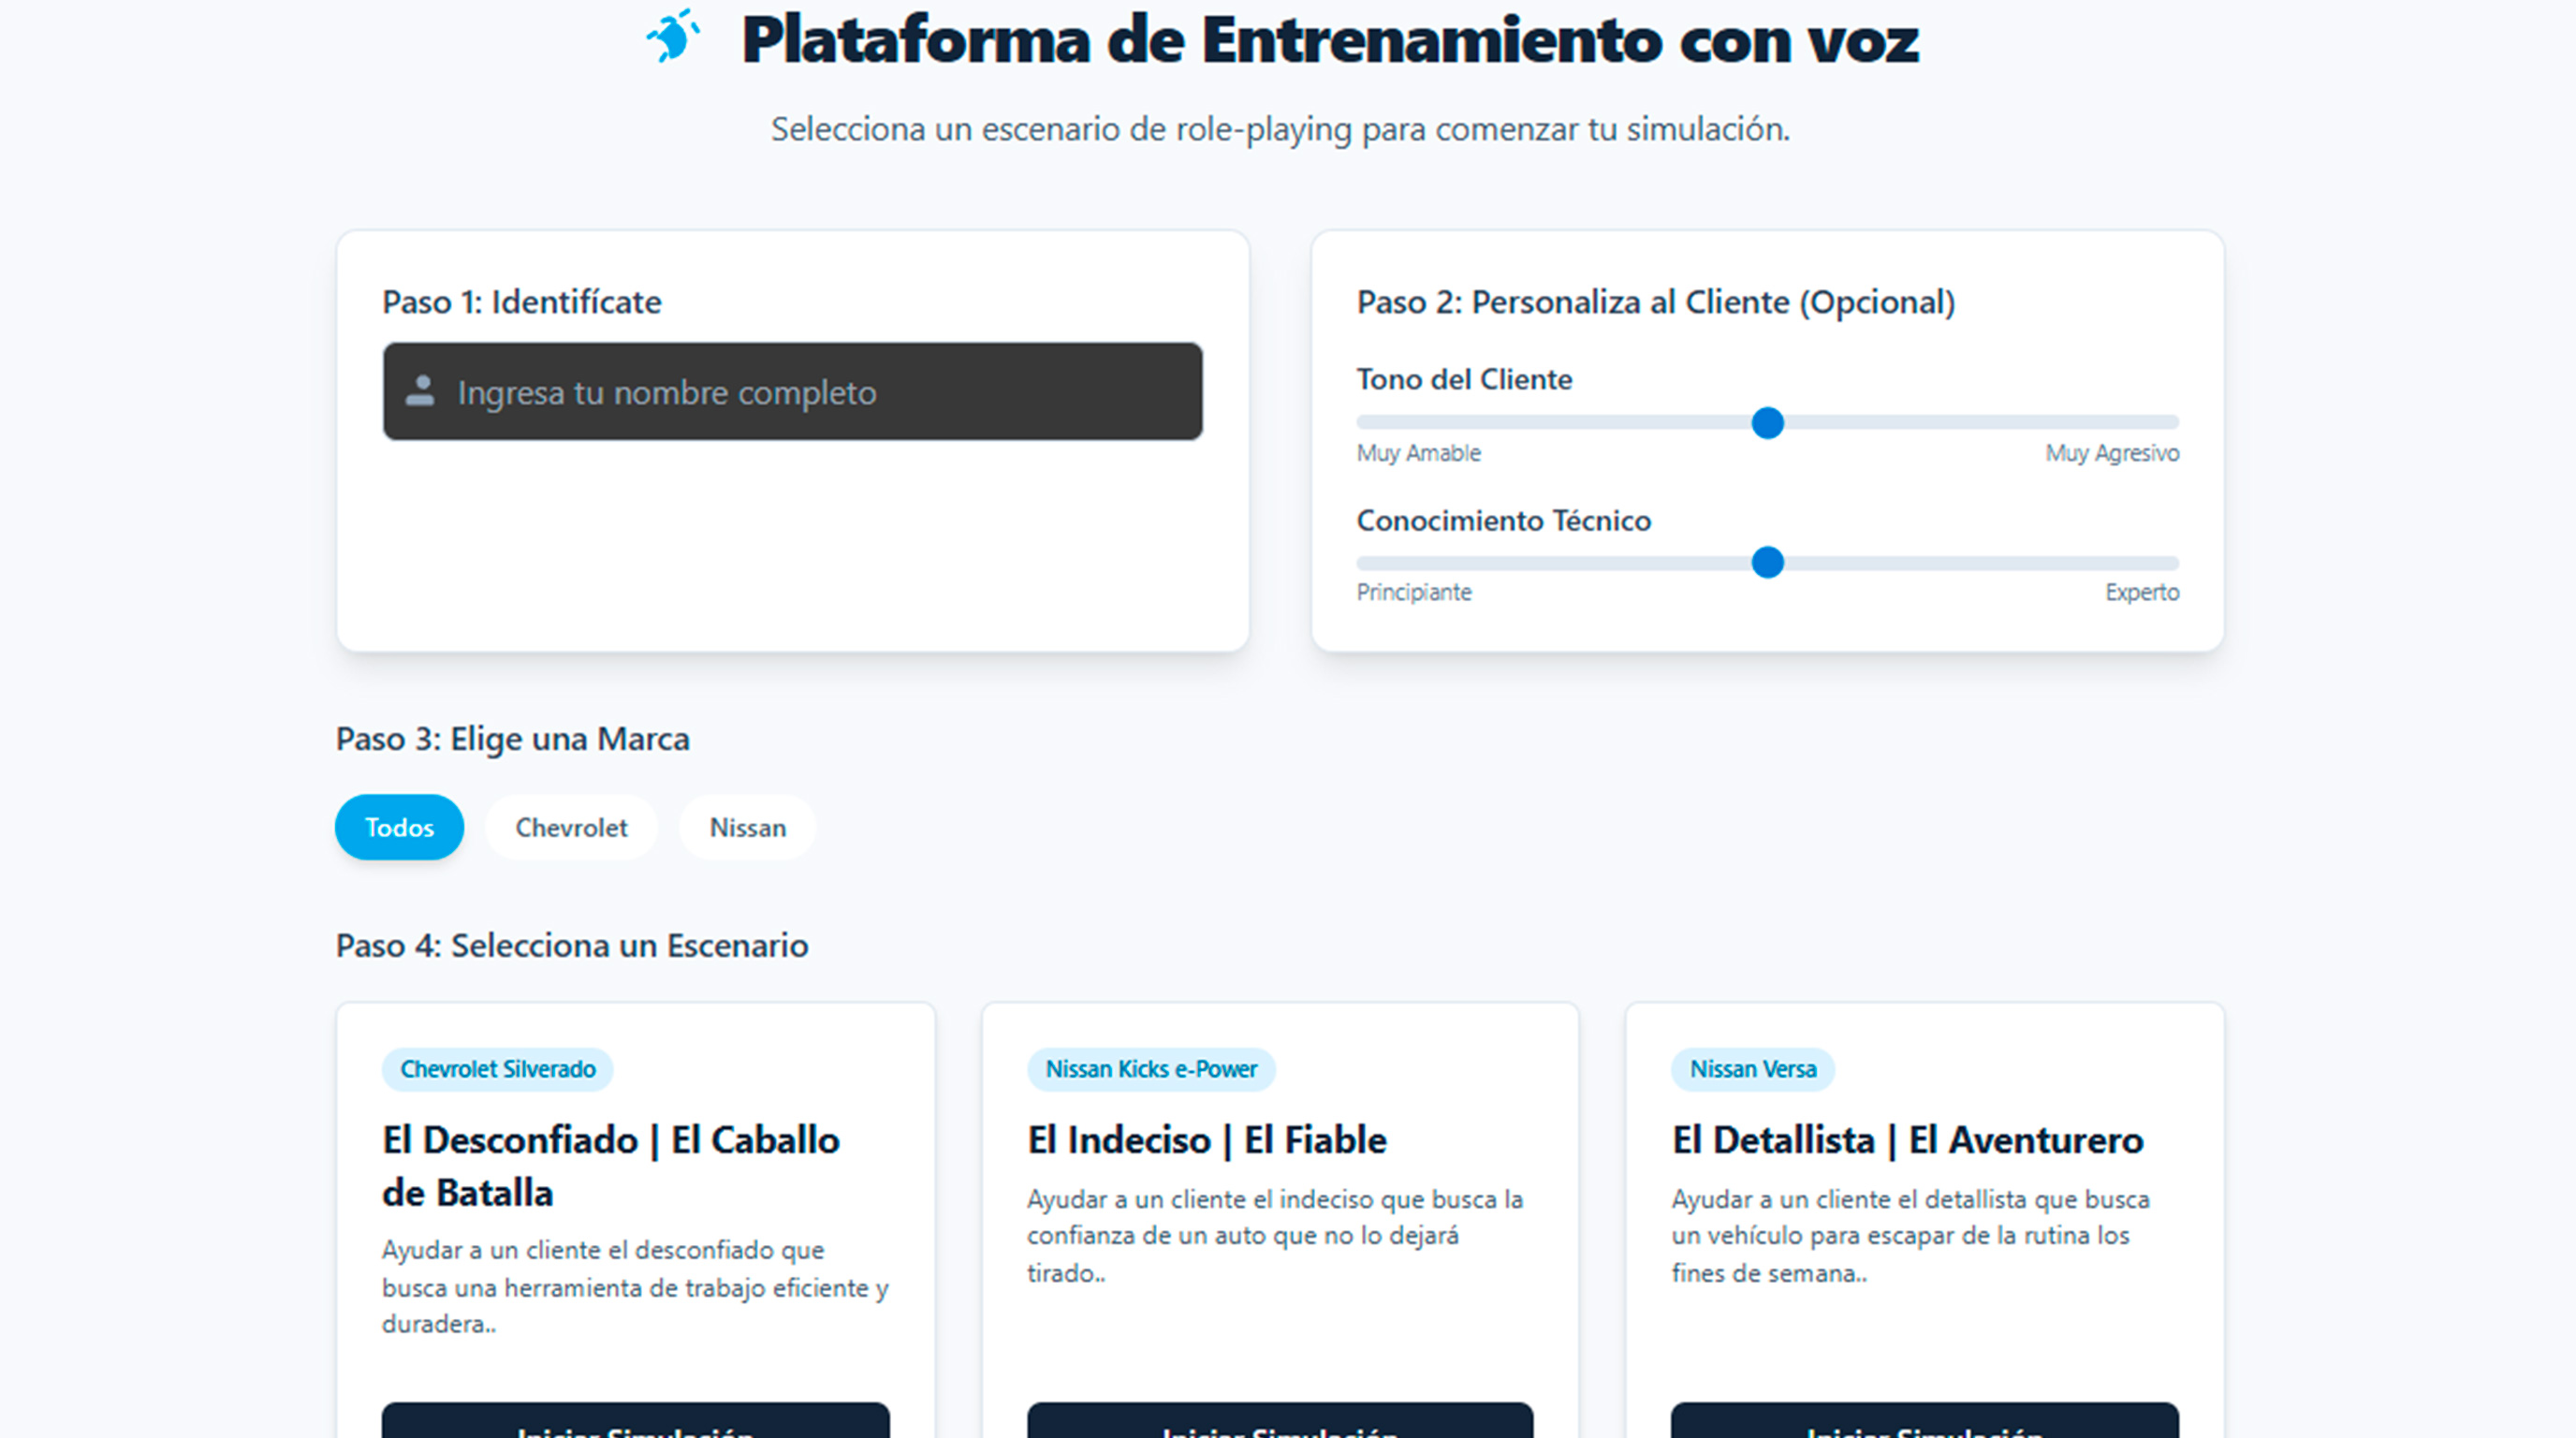Filter scenarios by Nissan brand

tap(747, 827)
